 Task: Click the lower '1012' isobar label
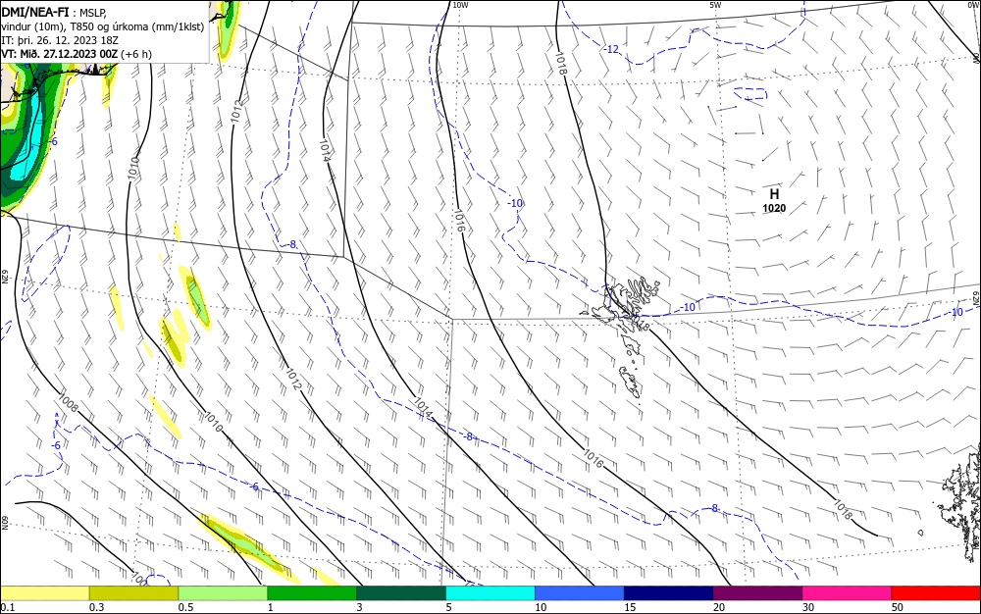pyautogui.click(x=292, y=379)
